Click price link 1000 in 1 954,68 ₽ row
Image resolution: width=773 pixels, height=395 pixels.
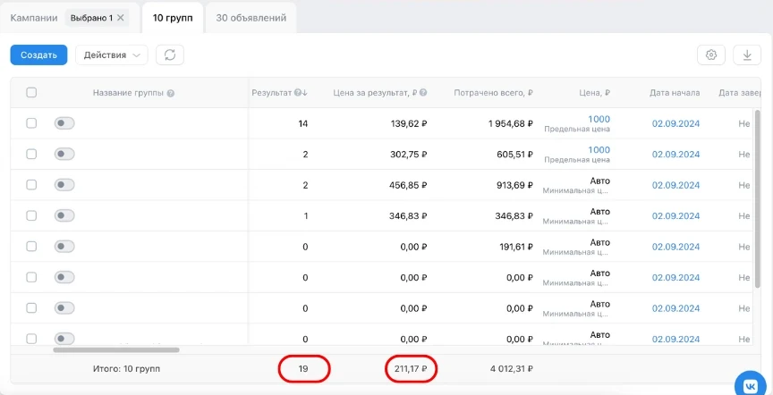[599, 119]
